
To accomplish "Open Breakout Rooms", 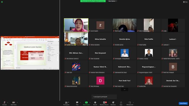I will point(104,103).
